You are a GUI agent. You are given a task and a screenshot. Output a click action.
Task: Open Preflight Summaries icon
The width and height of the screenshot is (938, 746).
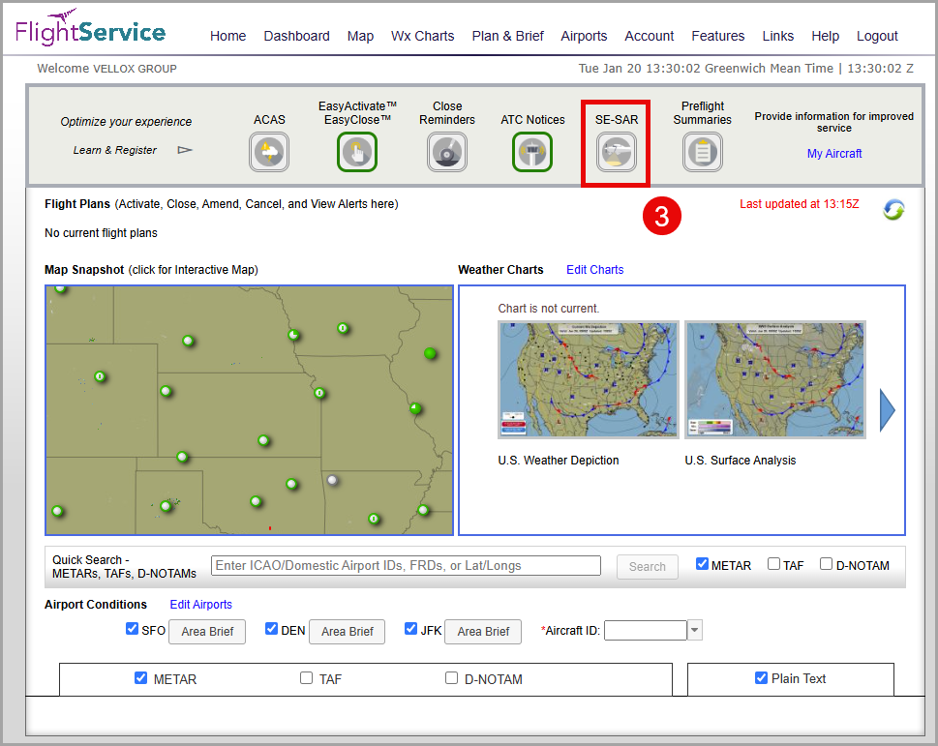(703, 153)
